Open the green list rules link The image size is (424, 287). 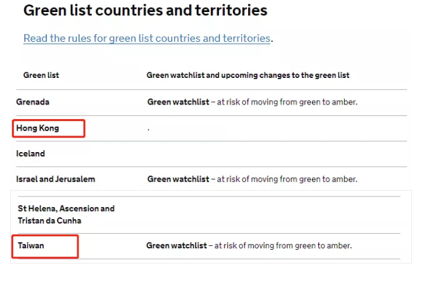(147, 38)
